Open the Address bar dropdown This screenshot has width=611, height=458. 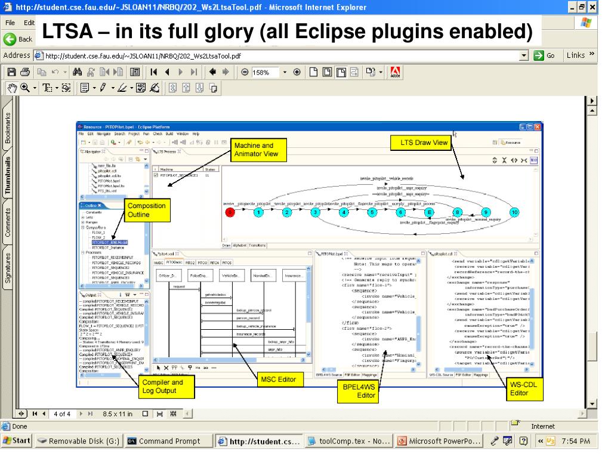point(524,55)
